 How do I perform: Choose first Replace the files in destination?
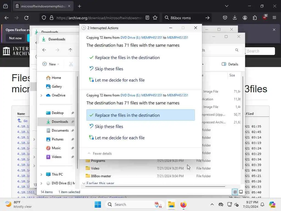[x=140, y=58]
